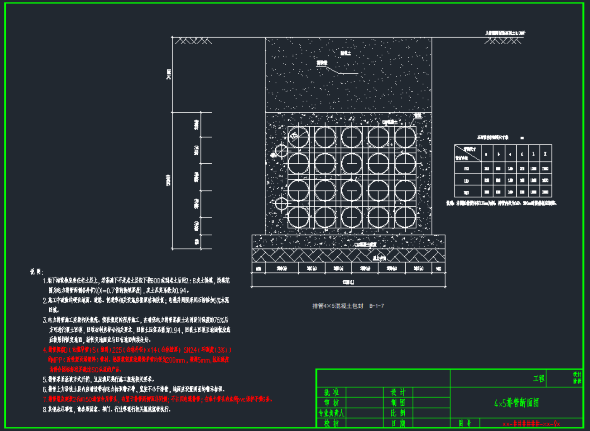Click the center pipe in the top row
The image size is (590, 431).
(x=352, y=137)
